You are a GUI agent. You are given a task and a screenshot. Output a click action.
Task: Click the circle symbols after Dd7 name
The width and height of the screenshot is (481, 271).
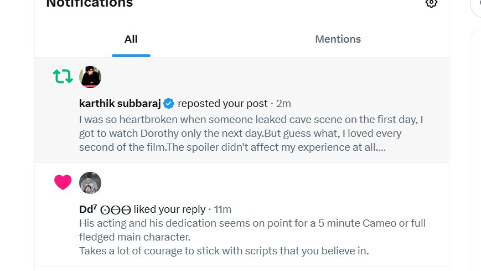point(116,210)
